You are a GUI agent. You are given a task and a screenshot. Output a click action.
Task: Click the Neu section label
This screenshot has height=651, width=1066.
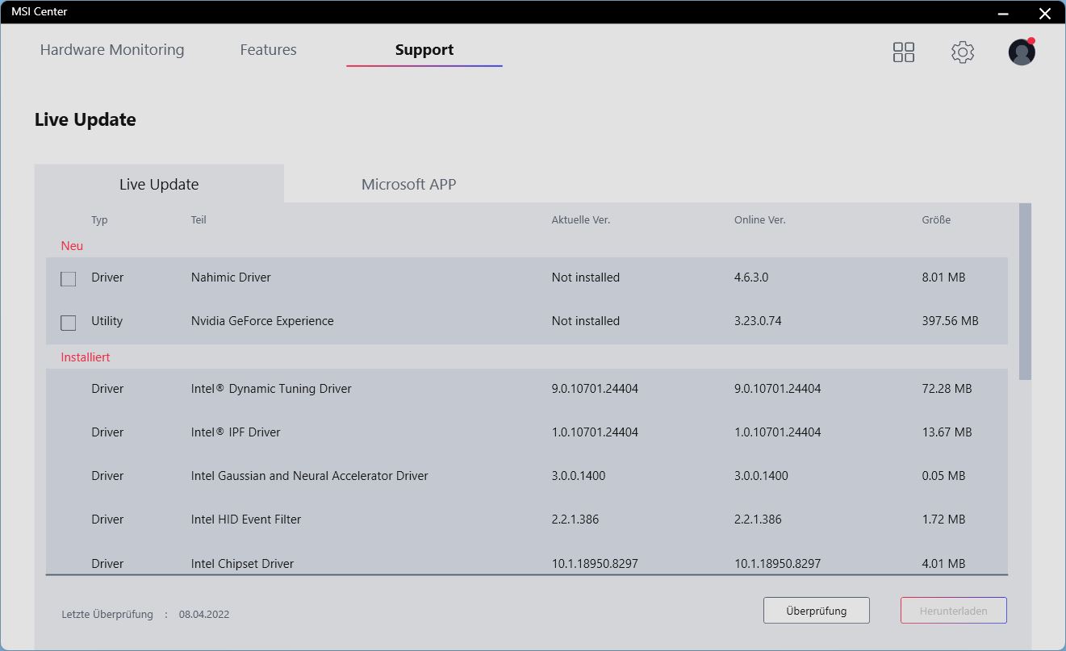coord(72,246)
